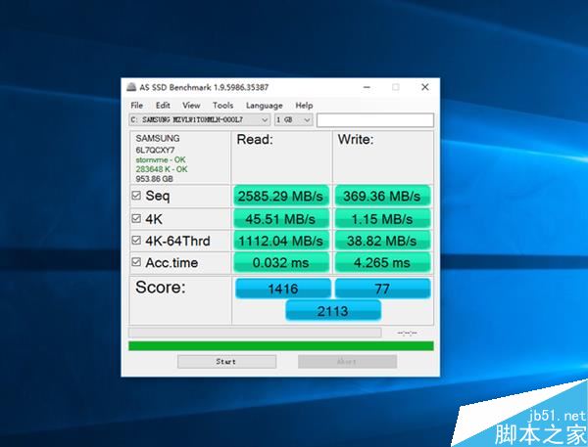Close the AS SSD Benchmark window
This screenshot has height=447, width=588.
point(425,87)
